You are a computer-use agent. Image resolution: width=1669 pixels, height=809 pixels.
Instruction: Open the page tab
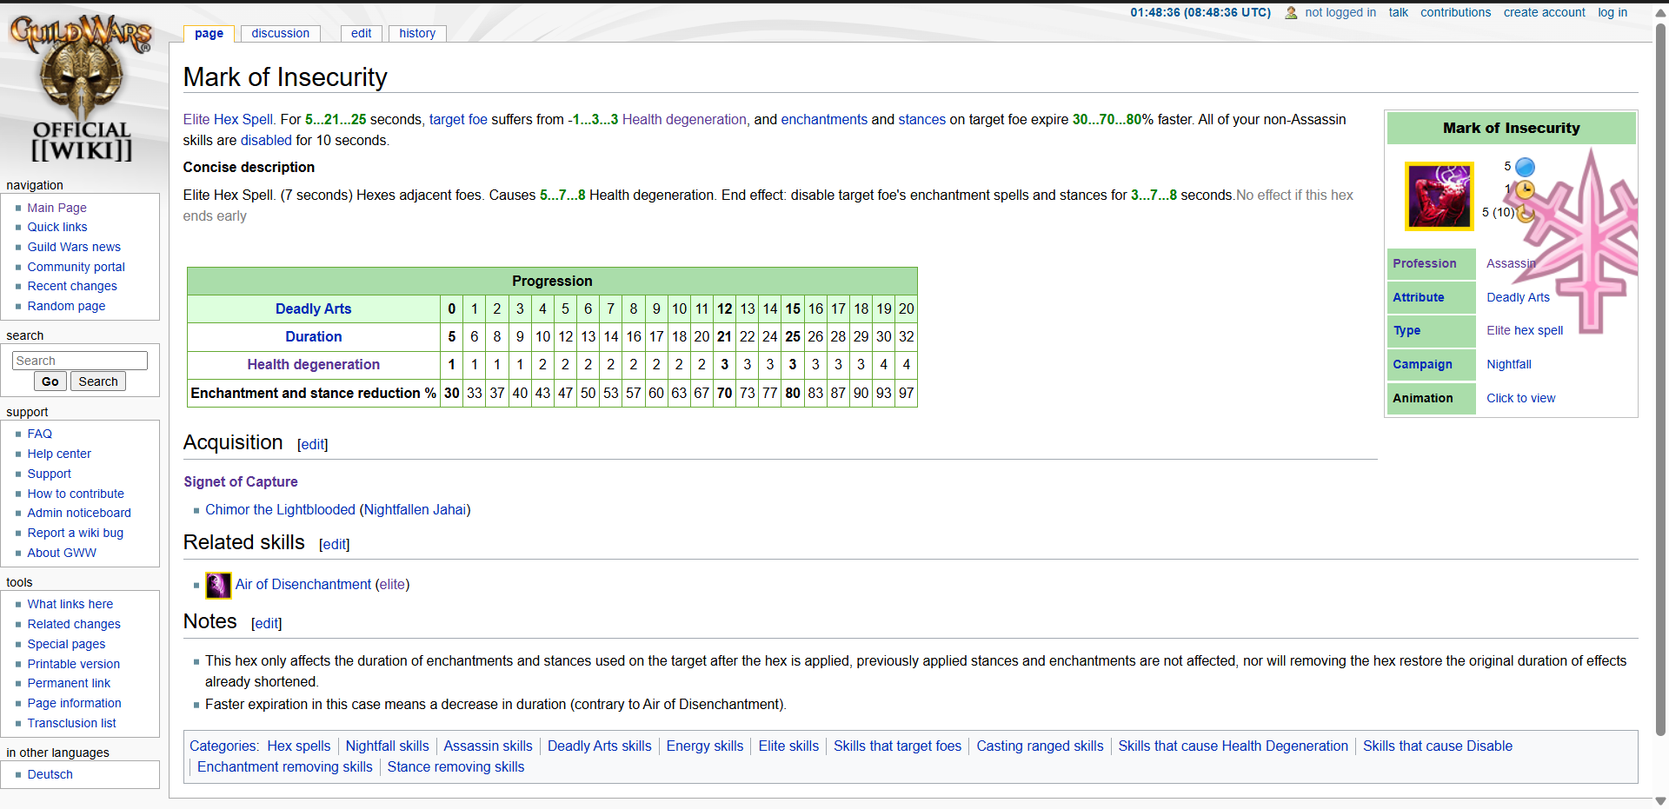[x=209, y=34]
